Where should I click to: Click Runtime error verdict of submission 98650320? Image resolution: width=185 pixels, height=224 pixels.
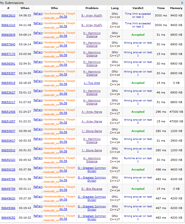tap(138, 160)
